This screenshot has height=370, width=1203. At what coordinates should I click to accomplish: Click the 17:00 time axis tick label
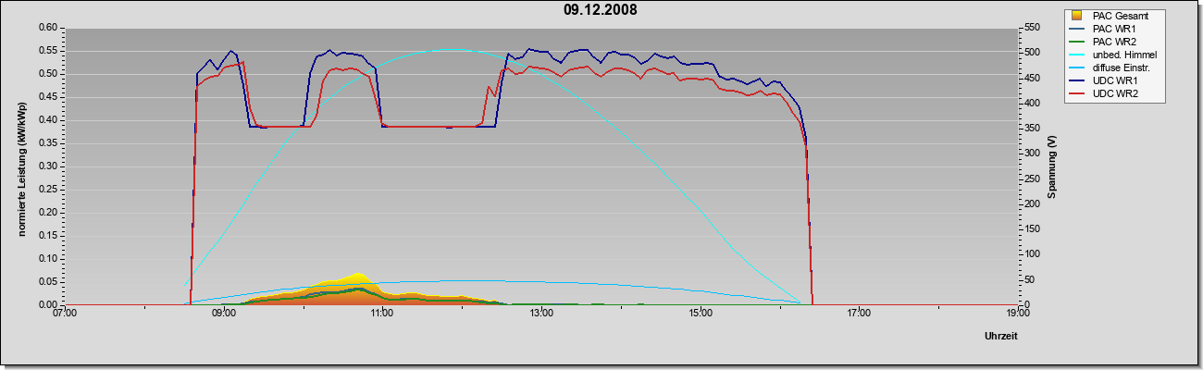[859, 314]
